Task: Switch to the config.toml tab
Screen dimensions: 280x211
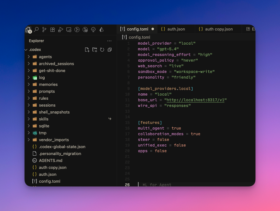Action: point(137,29)
